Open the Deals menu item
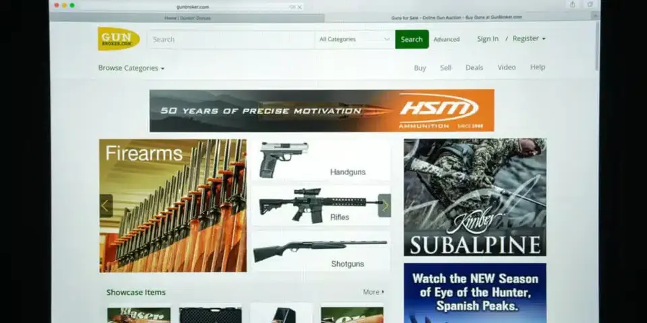The image size is (647, 323). (x=474, y=68)
